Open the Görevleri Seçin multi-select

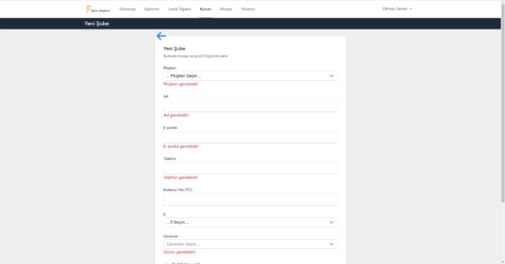pos(244,244)
